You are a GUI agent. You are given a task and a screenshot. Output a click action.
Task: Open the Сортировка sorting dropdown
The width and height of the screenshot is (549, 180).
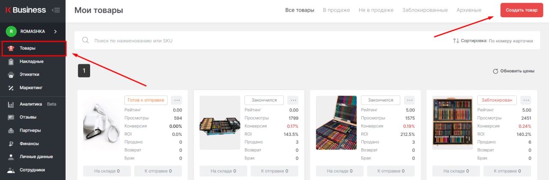(x=493, y=41)
